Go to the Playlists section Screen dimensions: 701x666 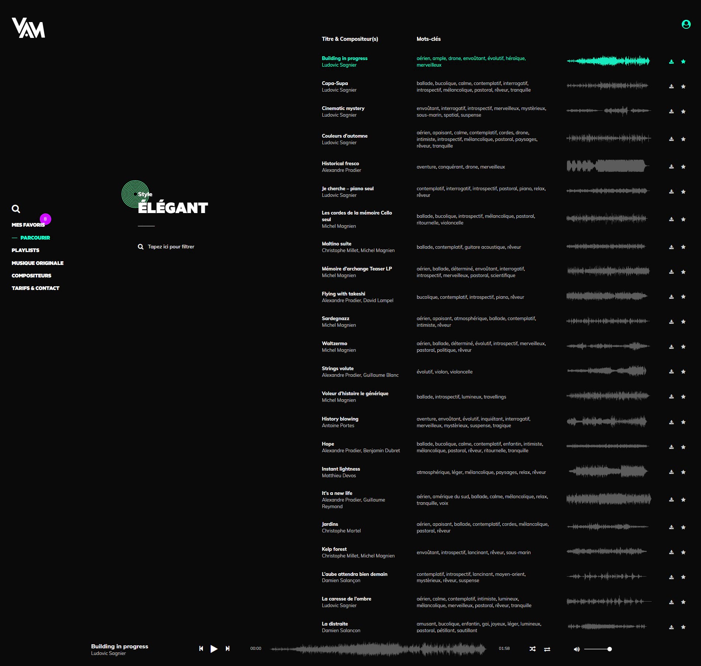coord(25,250)
